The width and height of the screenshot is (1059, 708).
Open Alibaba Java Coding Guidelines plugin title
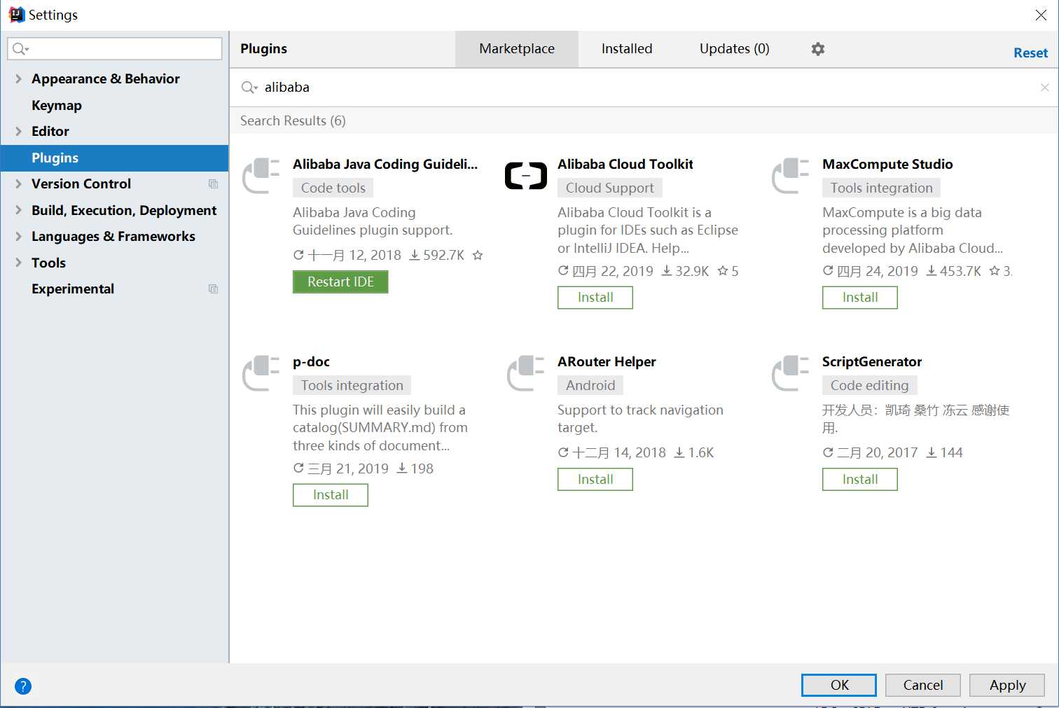click(x=385, y=165)
